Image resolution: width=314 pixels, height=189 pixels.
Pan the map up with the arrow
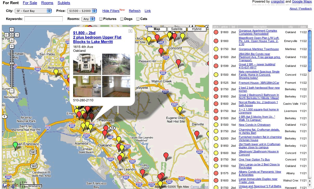coord(12,30)
